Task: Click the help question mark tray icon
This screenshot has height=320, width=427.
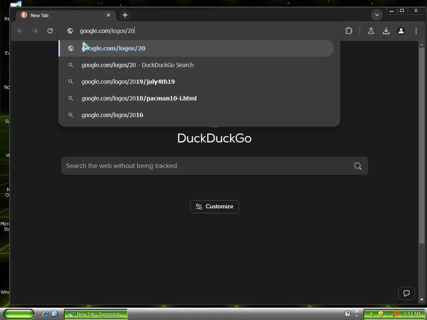Action: pos(347,314)
